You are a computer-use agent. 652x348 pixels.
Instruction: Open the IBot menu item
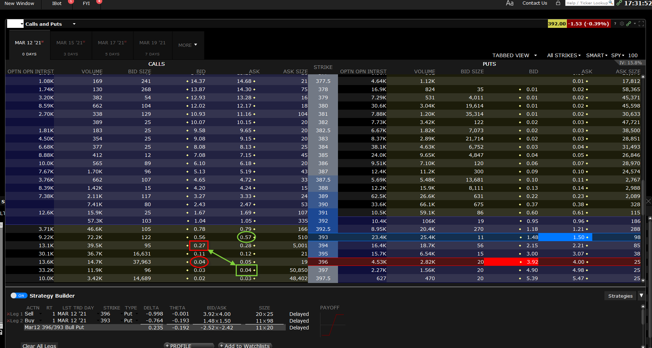(57, 3)
